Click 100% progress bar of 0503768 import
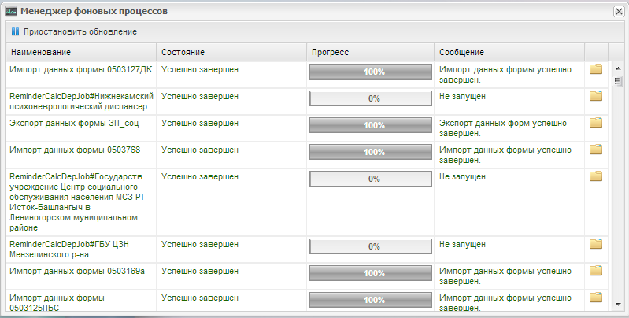The image size is (629, 318). 371,152
